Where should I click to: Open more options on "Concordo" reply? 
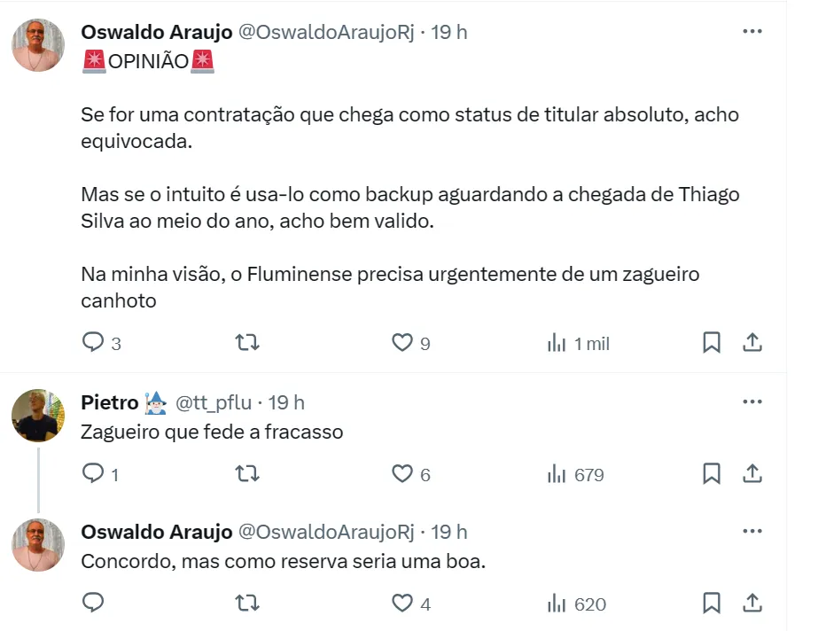pos(752,532)
